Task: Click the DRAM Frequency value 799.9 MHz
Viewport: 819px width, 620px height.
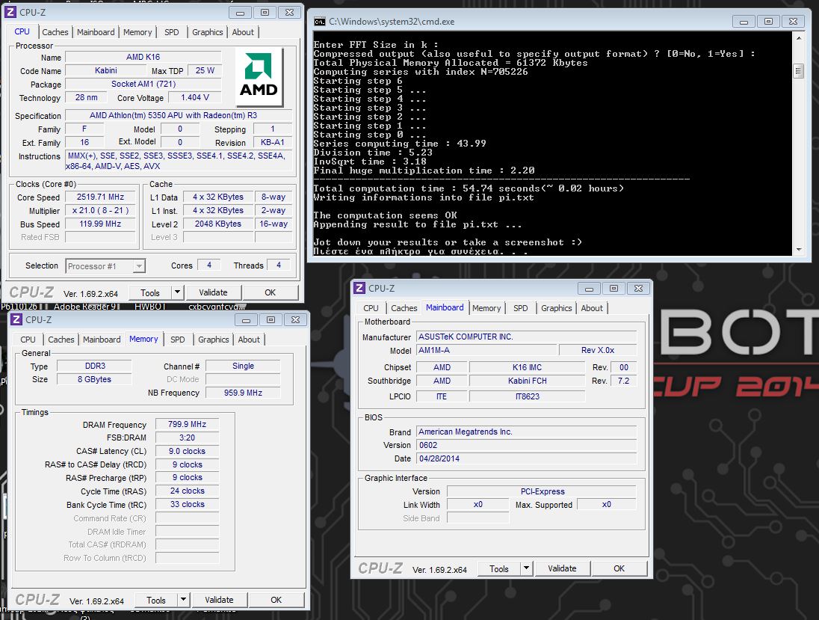Action: click(x=187, y=424)
